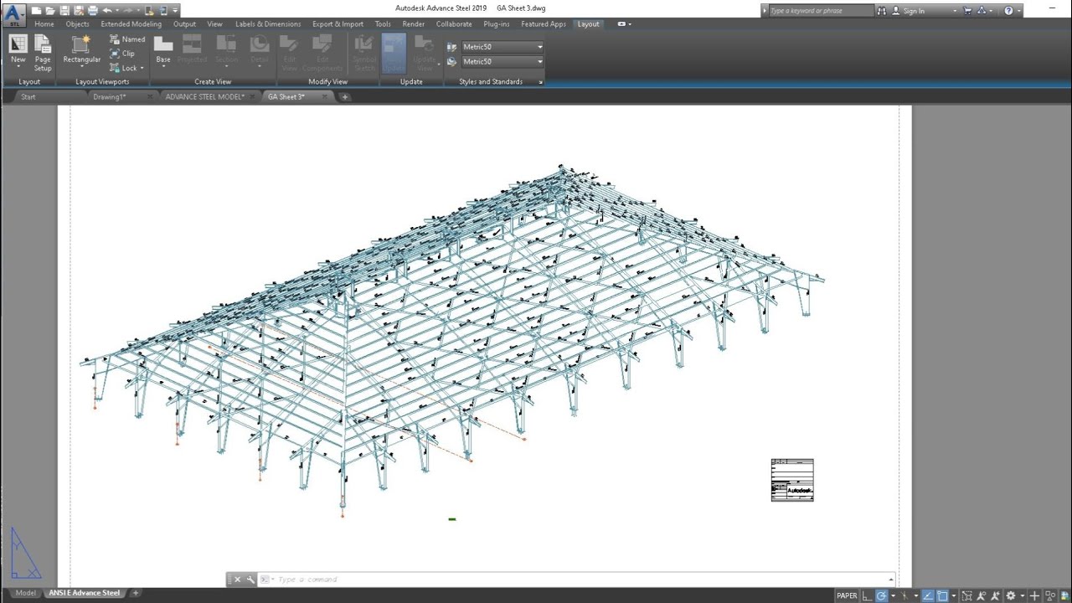Switch to Extended Modeling ribbon tab
1072x603 pixels.
[131, 24]
